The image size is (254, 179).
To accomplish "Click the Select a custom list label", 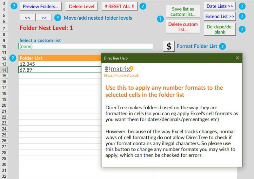I will (40, 40).
